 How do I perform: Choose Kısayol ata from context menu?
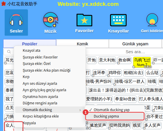pyautogui.click(x=50, y=51)
